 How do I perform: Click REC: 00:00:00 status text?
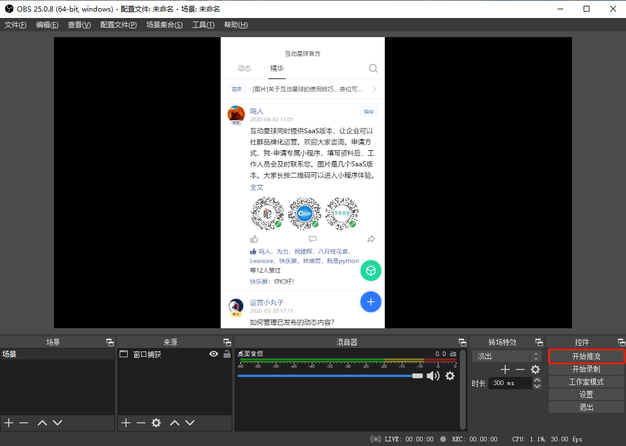click(474, 439)
